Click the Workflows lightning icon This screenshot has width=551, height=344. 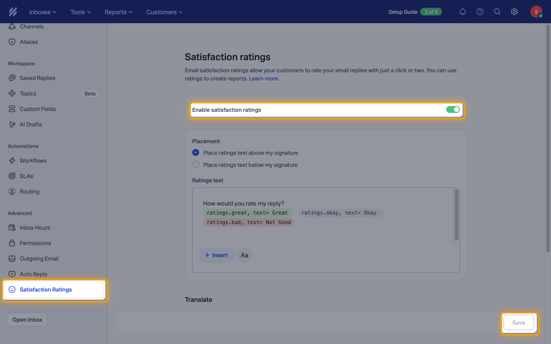[x=12, y=160]
